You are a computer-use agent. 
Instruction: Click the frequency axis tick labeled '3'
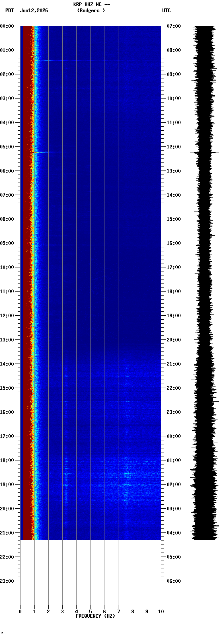coord(62,612)
